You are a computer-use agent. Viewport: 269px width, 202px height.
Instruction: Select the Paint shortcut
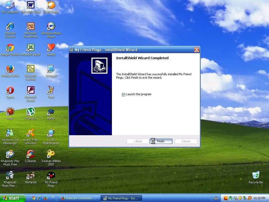pyautogui.click(x=51, y=92)
